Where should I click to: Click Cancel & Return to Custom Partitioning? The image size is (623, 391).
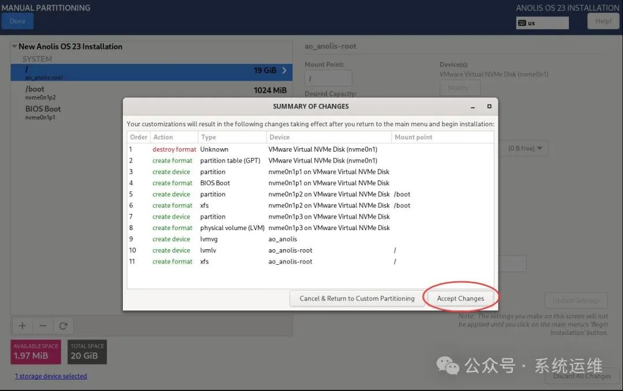pos(357,298)
